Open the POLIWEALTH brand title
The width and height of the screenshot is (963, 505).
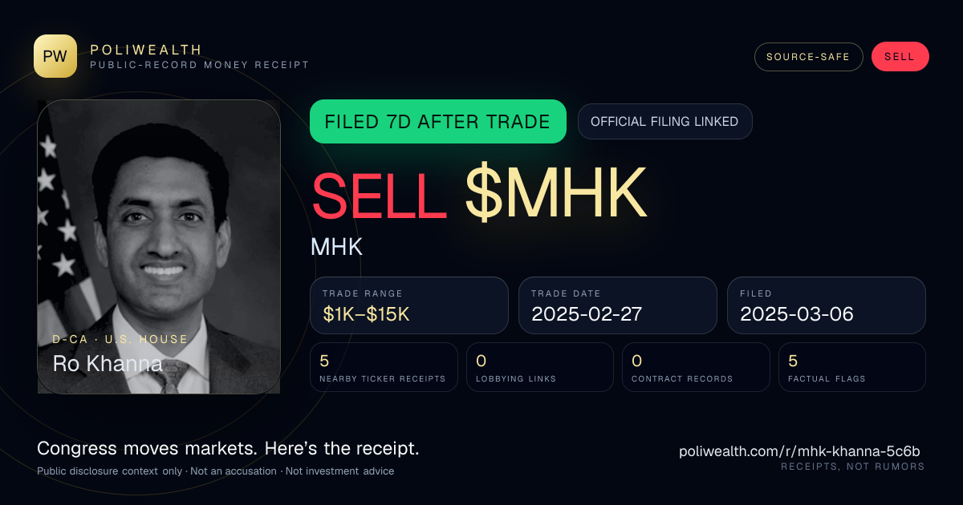pos(146,50)
